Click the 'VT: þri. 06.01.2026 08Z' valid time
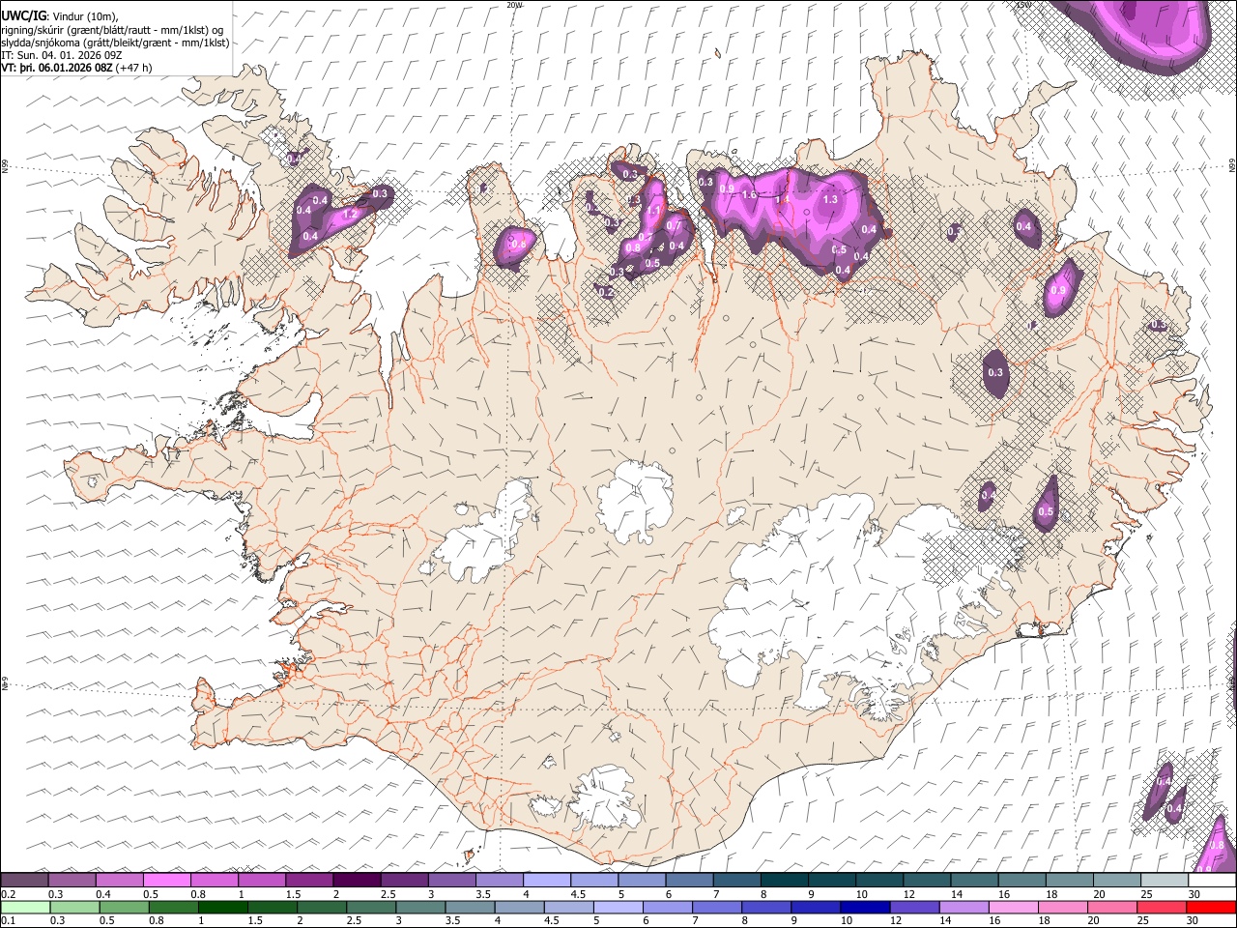Image resolution: width=1237 pixels, height=928 pixels. [57, 69]
